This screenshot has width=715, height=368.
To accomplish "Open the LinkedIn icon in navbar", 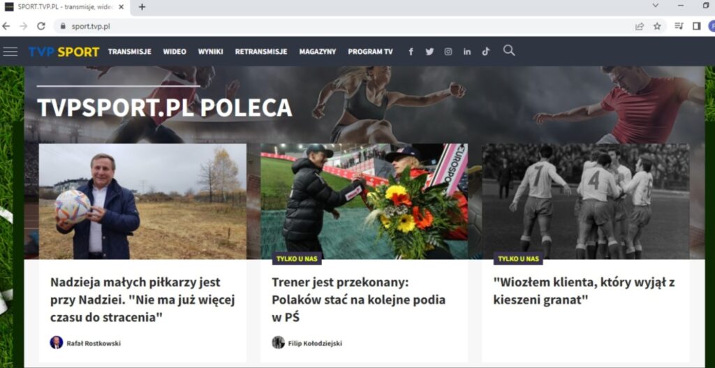I will click(467, 52).
